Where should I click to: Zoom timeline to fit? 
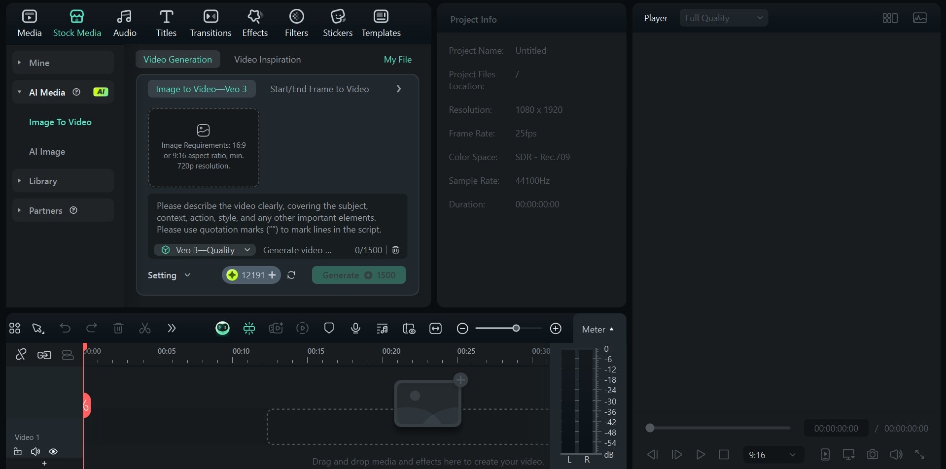(436, 329)
